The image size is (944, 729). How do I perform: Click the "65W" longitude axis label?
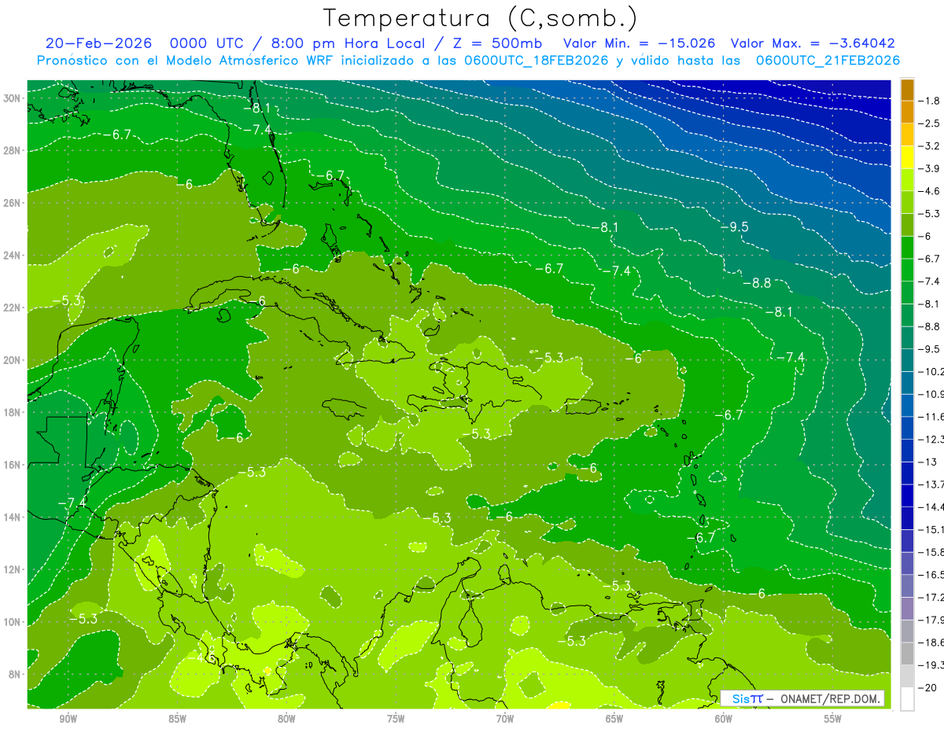coord(614,720)
